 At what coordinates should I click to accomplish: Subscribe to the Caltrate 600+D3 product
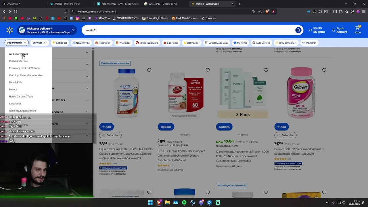pyautogui.click(x=285, y=135)
